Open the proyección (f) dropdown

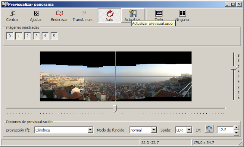(x=90, y=130)
